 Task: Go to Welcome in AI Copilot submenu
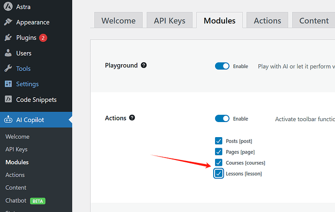point(17,137)
